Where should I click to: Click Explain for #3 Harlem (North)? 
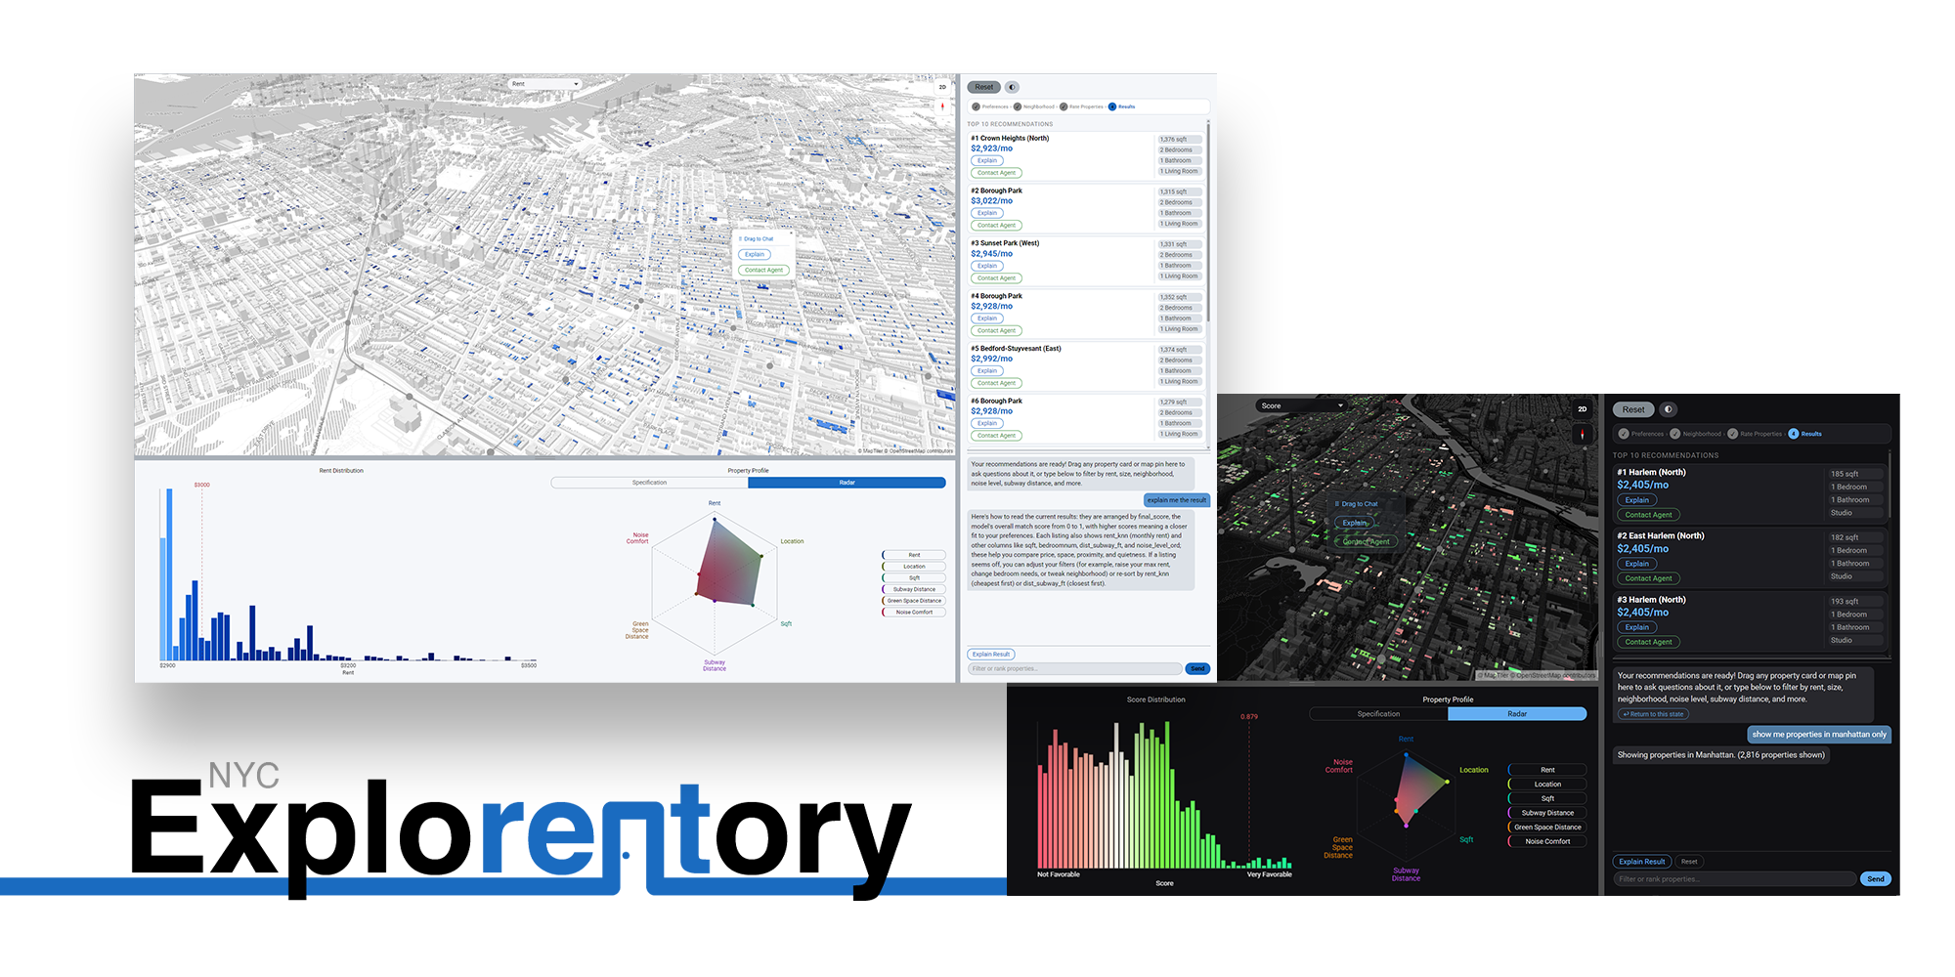[1636, 627]
